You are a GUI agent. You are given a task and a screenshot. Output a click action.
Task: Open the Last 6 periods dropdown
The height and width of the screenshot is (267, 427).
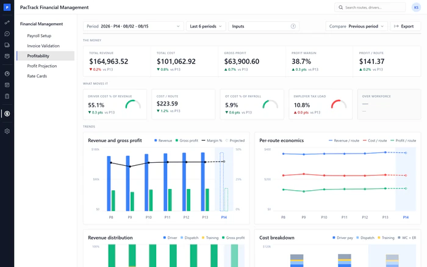206,26
